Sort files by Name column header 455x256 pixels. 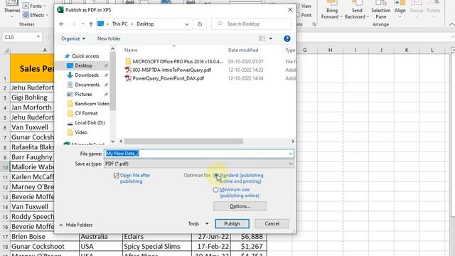(x=131, y=50)
